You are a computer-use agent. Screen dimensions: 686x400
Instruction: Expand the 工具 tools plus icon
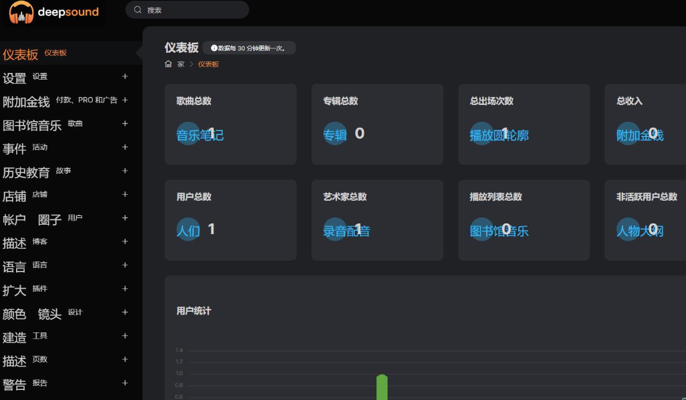pos(124,336)
